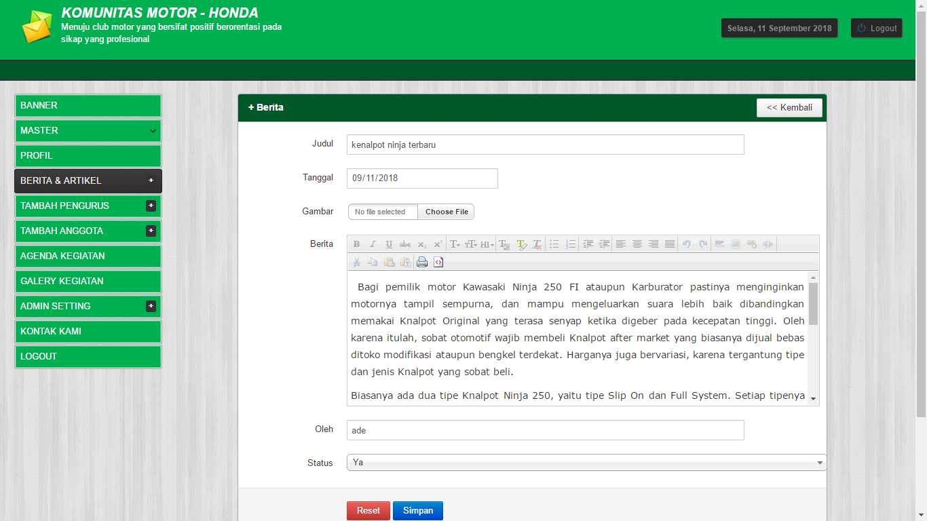927x521 pixels.
Task: Open the Status dropdown showing Ya
Action: 586,463
